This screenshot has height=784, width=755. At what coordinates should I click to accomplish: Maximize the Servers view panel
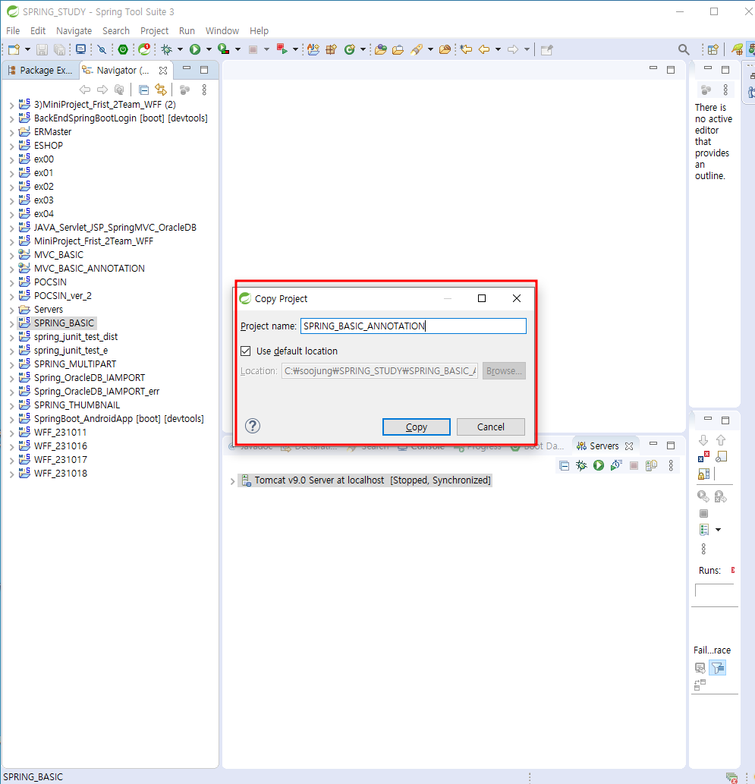click(x=671, y=446)
